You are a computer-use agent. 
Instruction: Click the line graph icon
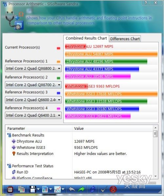click(57, 189)
